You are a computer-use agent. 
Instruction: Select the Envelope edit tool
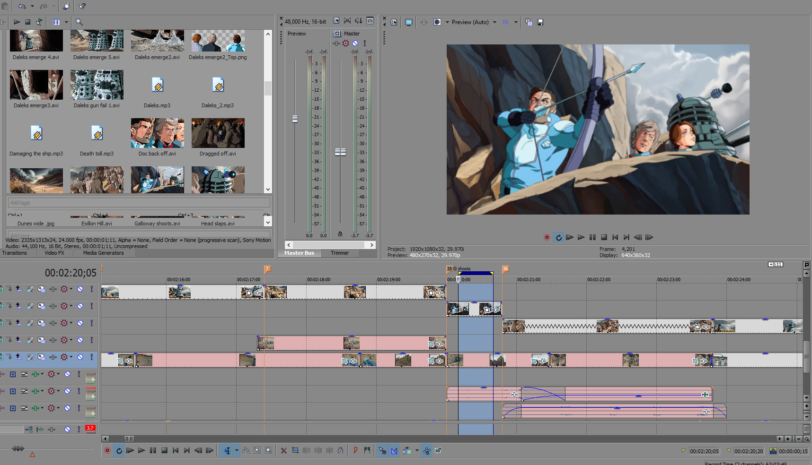[246, 451]
